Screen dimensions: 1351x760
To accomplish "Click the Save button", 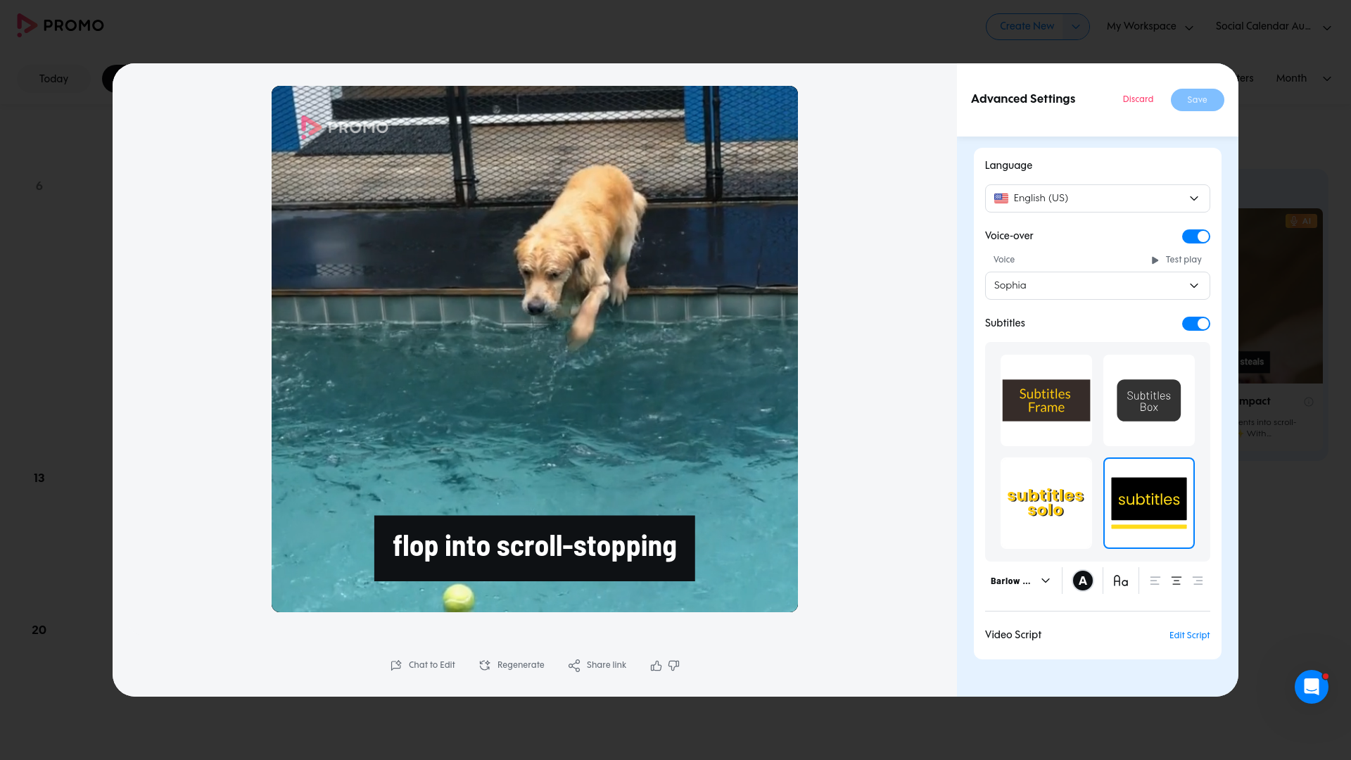I will [x=1197, y=100].
